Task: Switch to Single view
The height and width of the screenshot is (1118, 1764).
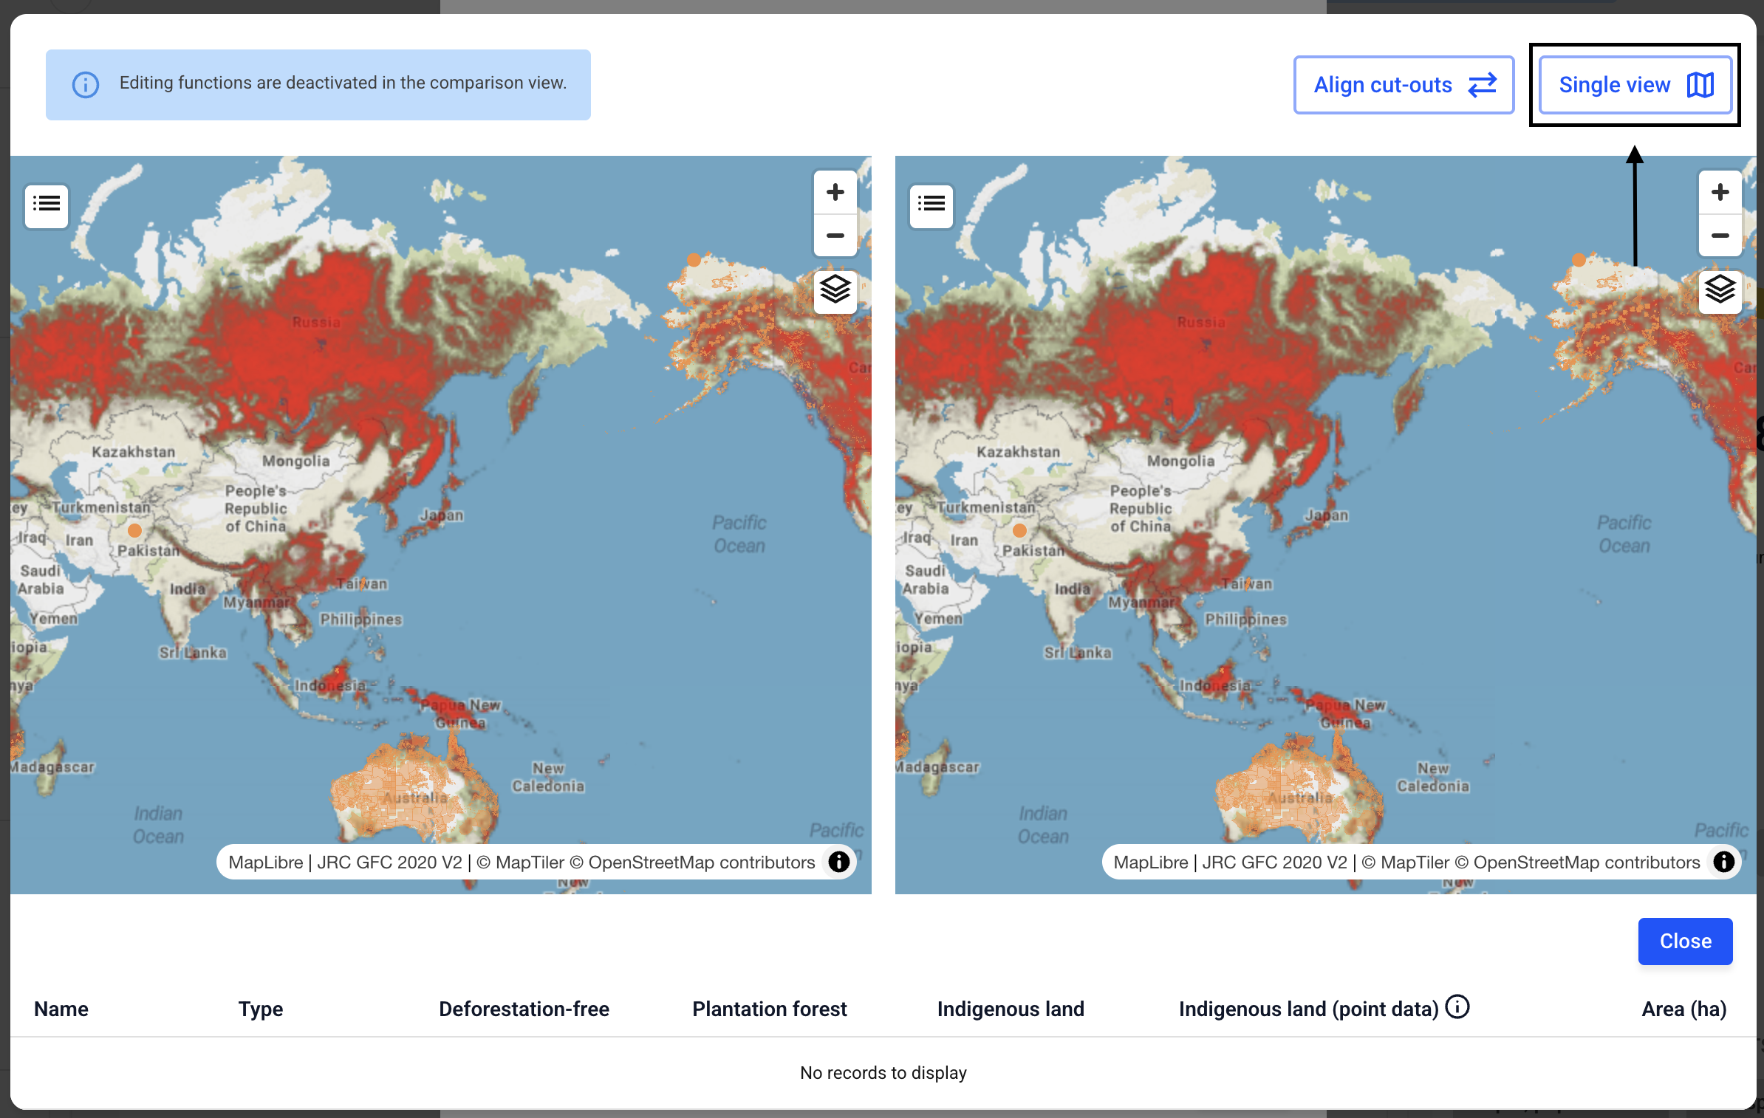Action: 1635,85
